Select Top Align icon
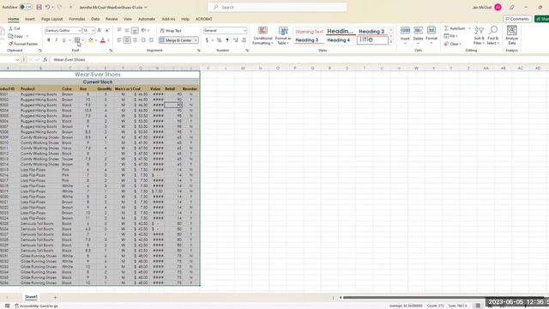The width and height of the screenshot is (549, 309). point(119,31)
